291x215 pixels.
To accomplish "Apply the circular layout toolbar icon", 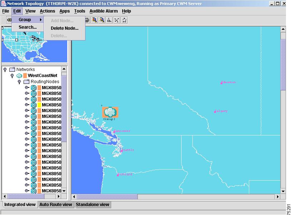I will click(124, 20).
